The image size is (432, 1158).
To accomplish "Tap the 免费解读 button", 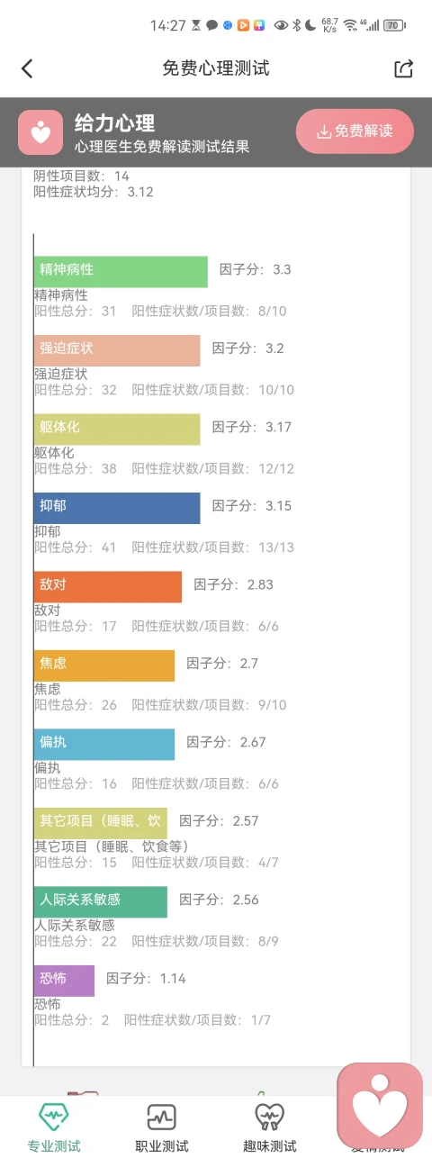I will 355,131.
